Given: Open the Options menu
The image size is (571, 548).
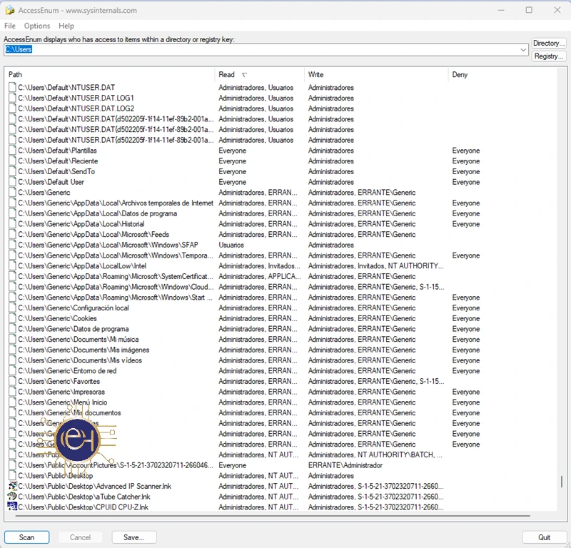Looking at the screenshot, I should [x=37, y=26].
